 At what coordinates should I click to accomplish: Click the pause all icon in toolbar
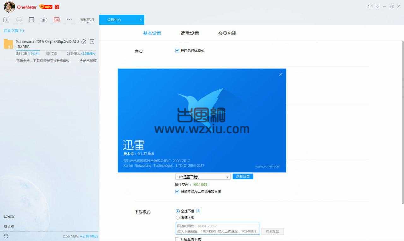tap(32, 20)
